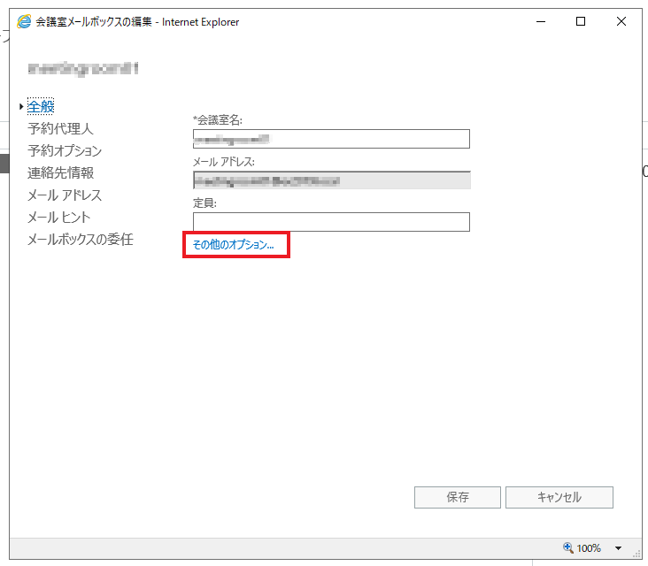648x566 pixels.
Task: Close the 会議室メールボックスの編集 window
Action: (x=621, y=22)
